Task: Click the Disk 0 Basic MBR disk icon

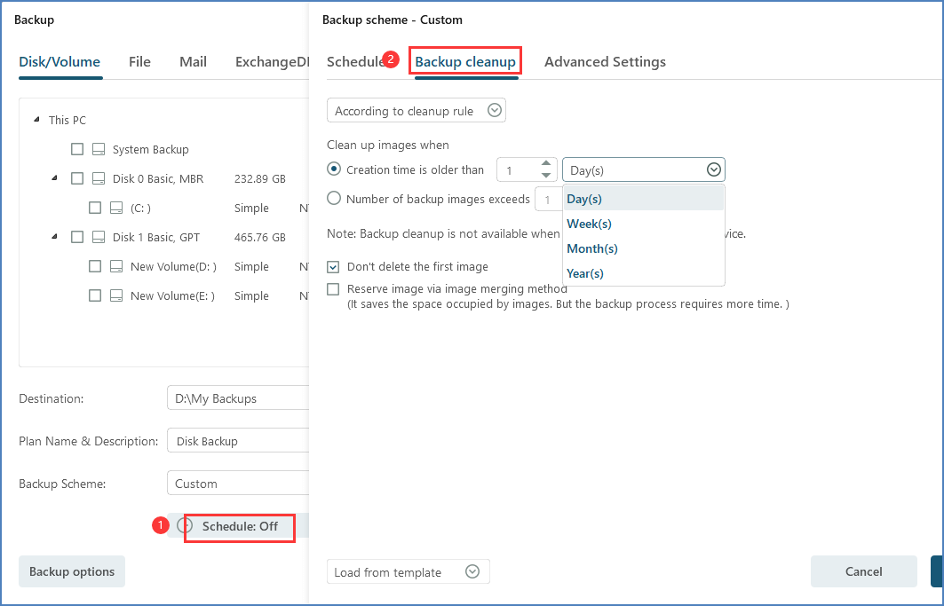Action: click(x=99, y=179)
